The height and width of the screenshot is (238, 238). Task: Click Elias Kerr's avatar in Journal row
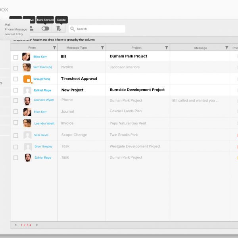pyautogui.click(x=27, y=112)
